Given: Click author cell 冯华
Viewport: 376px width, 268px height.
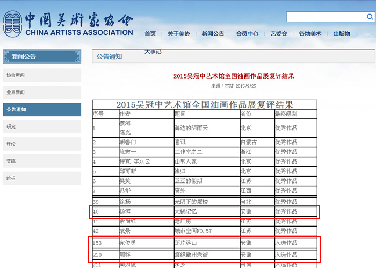Looking at the screenshot, I should (x=147, y=191).
